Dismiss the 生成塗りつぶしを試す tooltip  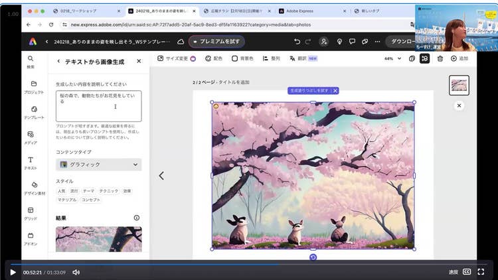point(335,91)
